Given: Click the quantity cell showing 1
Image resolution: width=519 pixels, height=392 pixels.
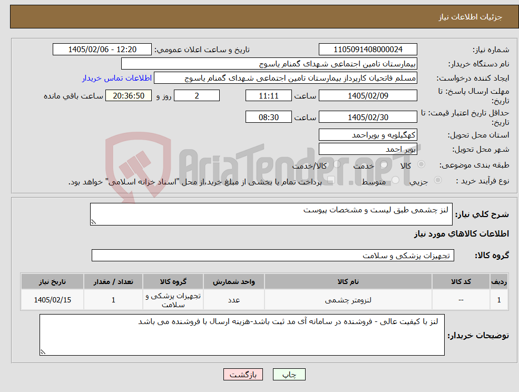Looking at the screenshot, I should click(x=113, y=300).
